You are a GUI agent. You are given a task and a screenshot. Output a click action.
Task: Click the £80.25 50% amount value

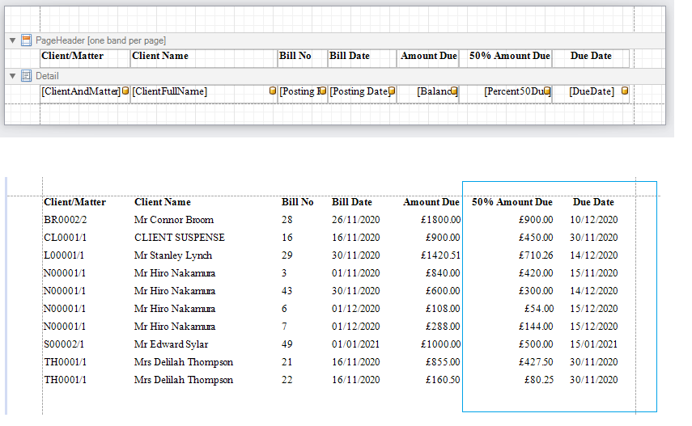tap(539, 380)
